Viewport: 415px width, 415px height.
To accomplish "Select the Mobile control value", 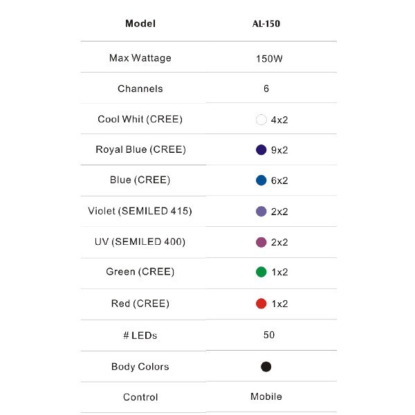I will coord(266,396).
